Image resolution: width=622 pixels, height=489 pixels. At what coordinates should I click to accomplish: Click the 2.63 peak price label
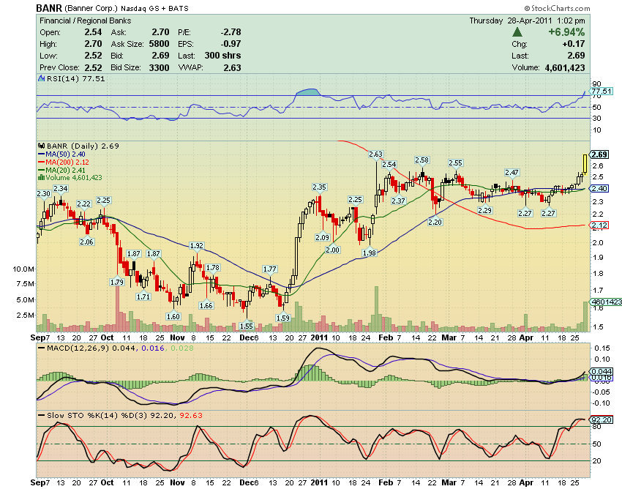[375, 154]
